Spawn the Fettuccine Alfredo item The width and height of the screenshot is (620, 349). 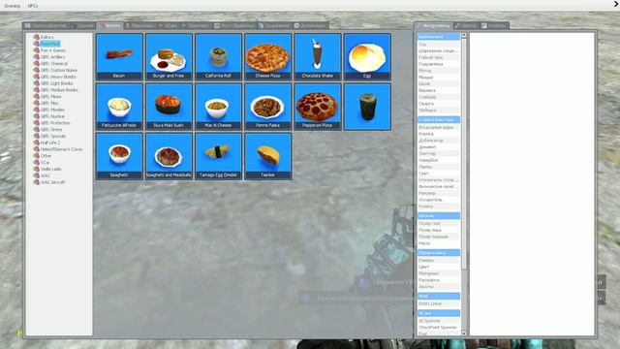[x=119, y=107]
